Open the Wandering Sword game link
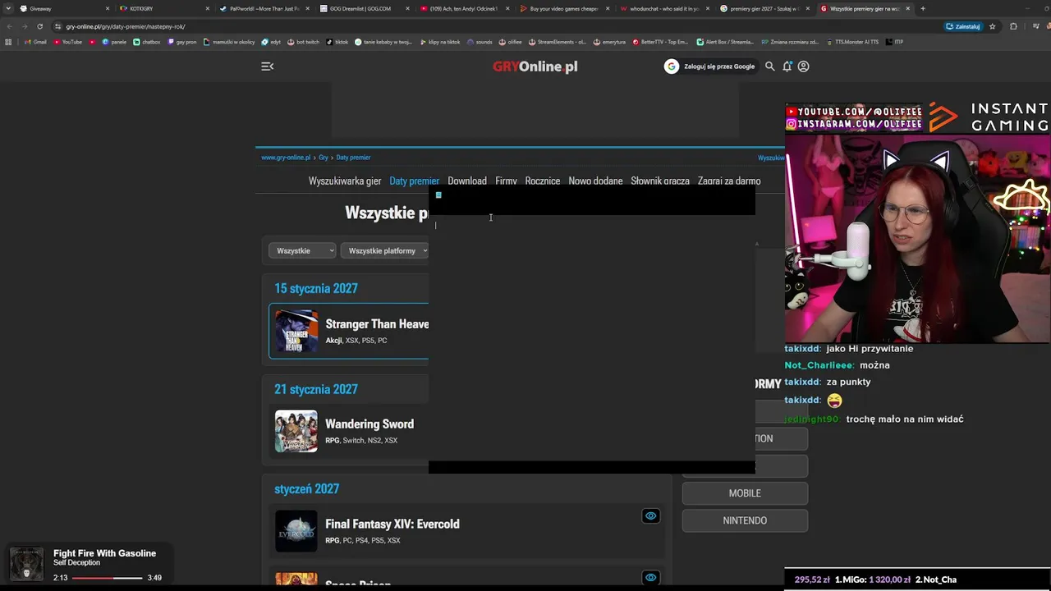 pos(369,424)
